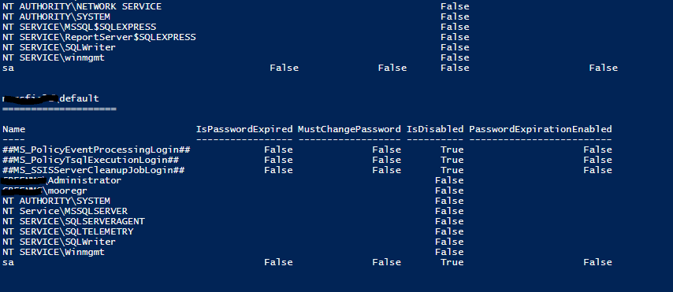The width and height of the screenshot is (673, 292).
Task: Select NT SERVICE\Winmgmt in lower list
Action: (54, 252)
